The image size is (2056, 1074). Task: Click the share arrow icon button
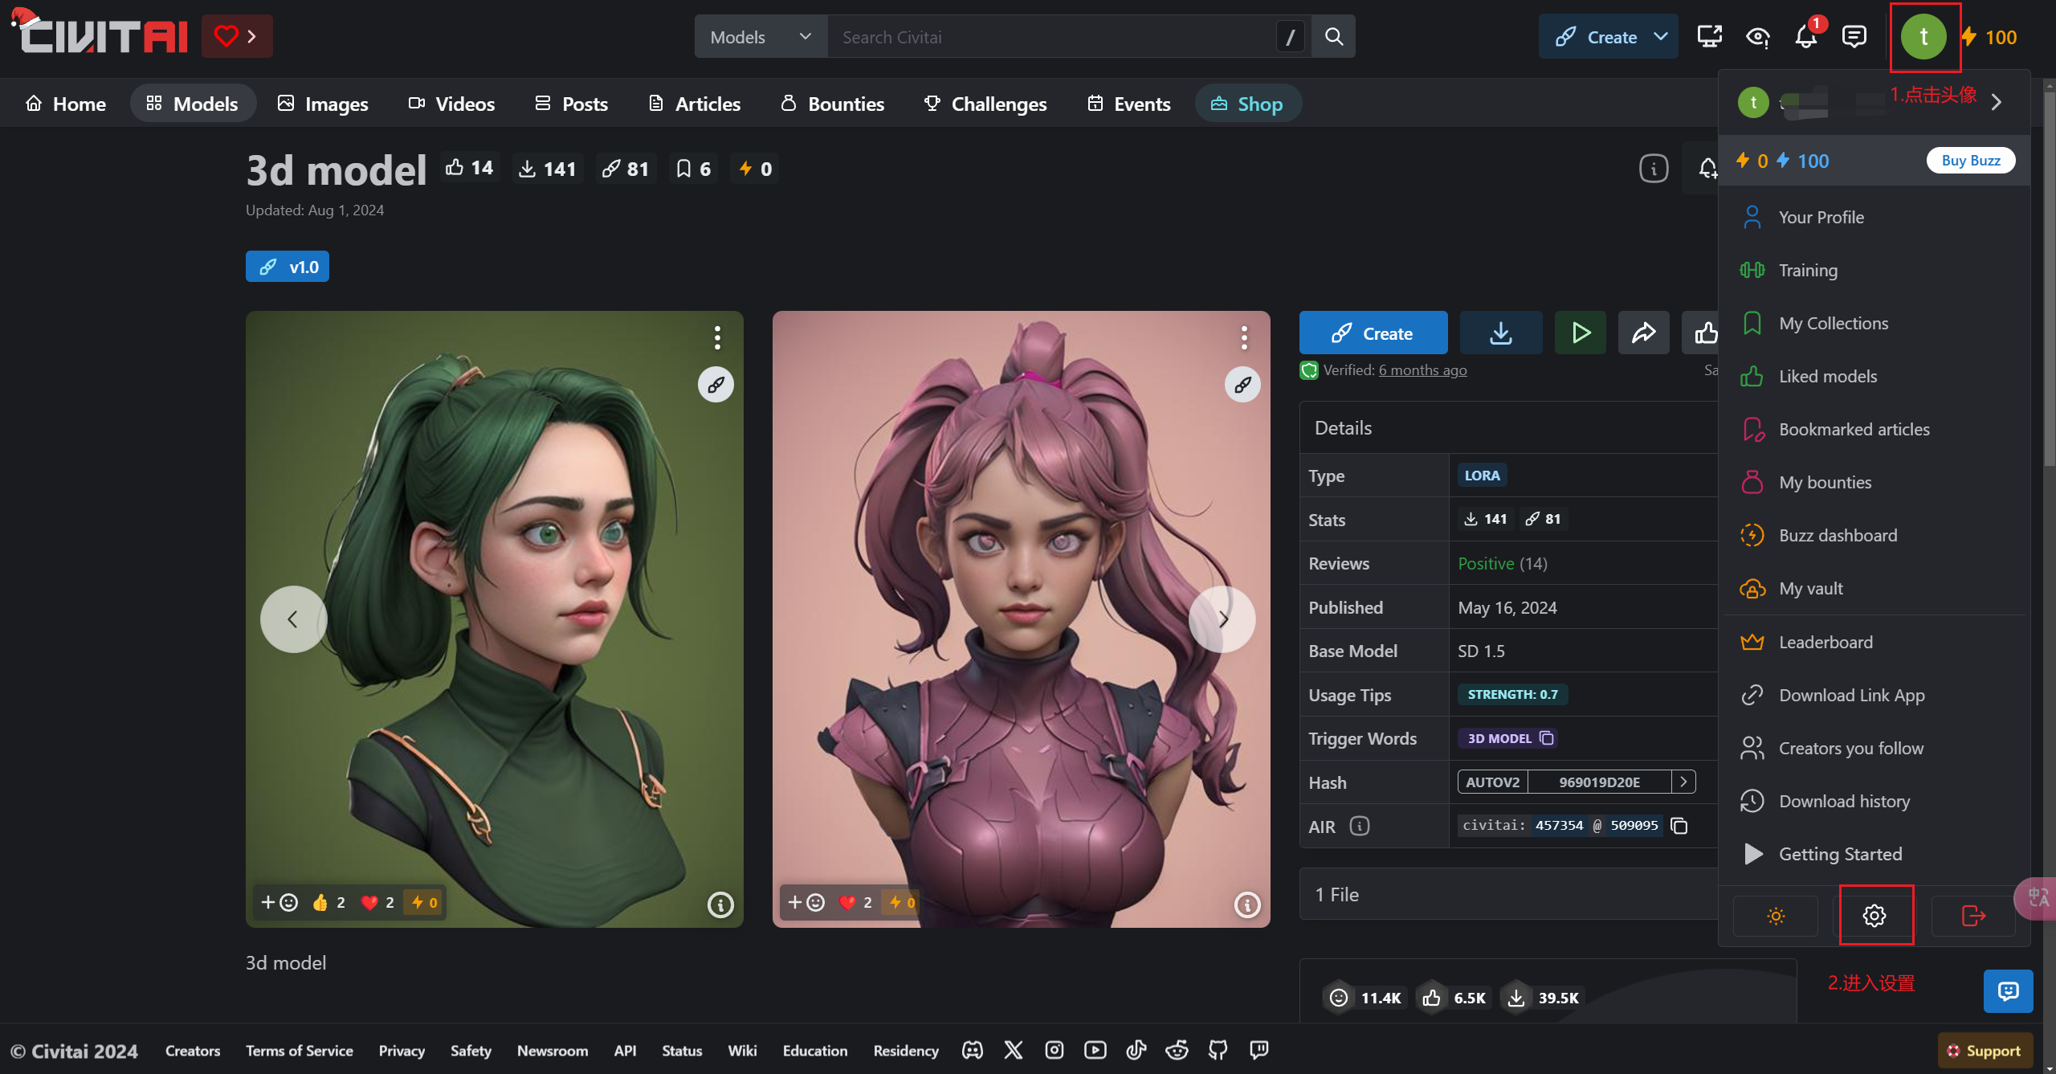click(x=1643, y=333)
